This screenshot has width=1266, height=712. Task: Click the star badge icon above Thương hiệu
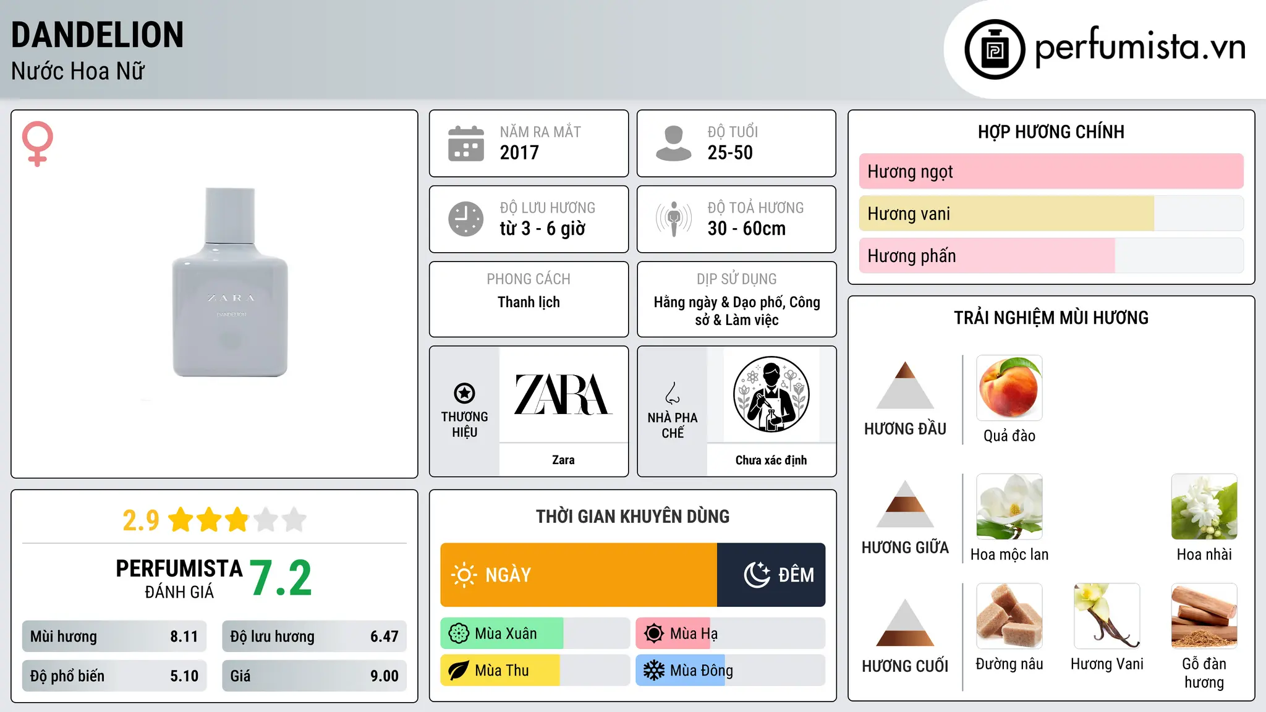click(464, 393)
